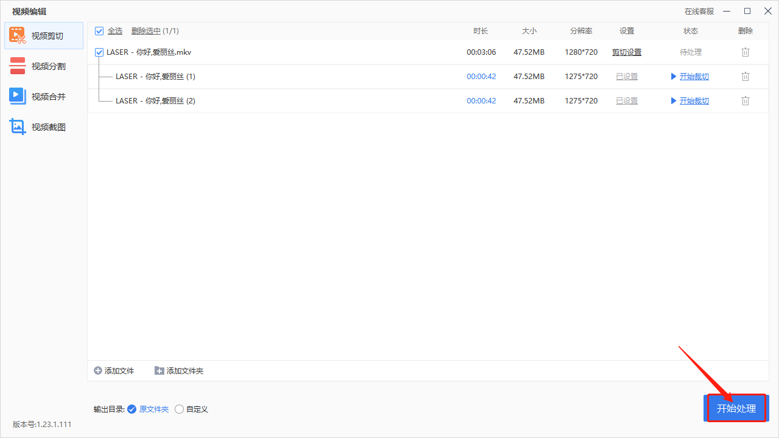
Task: Open 剪切设置 for the mkv file
Action: 627,52
